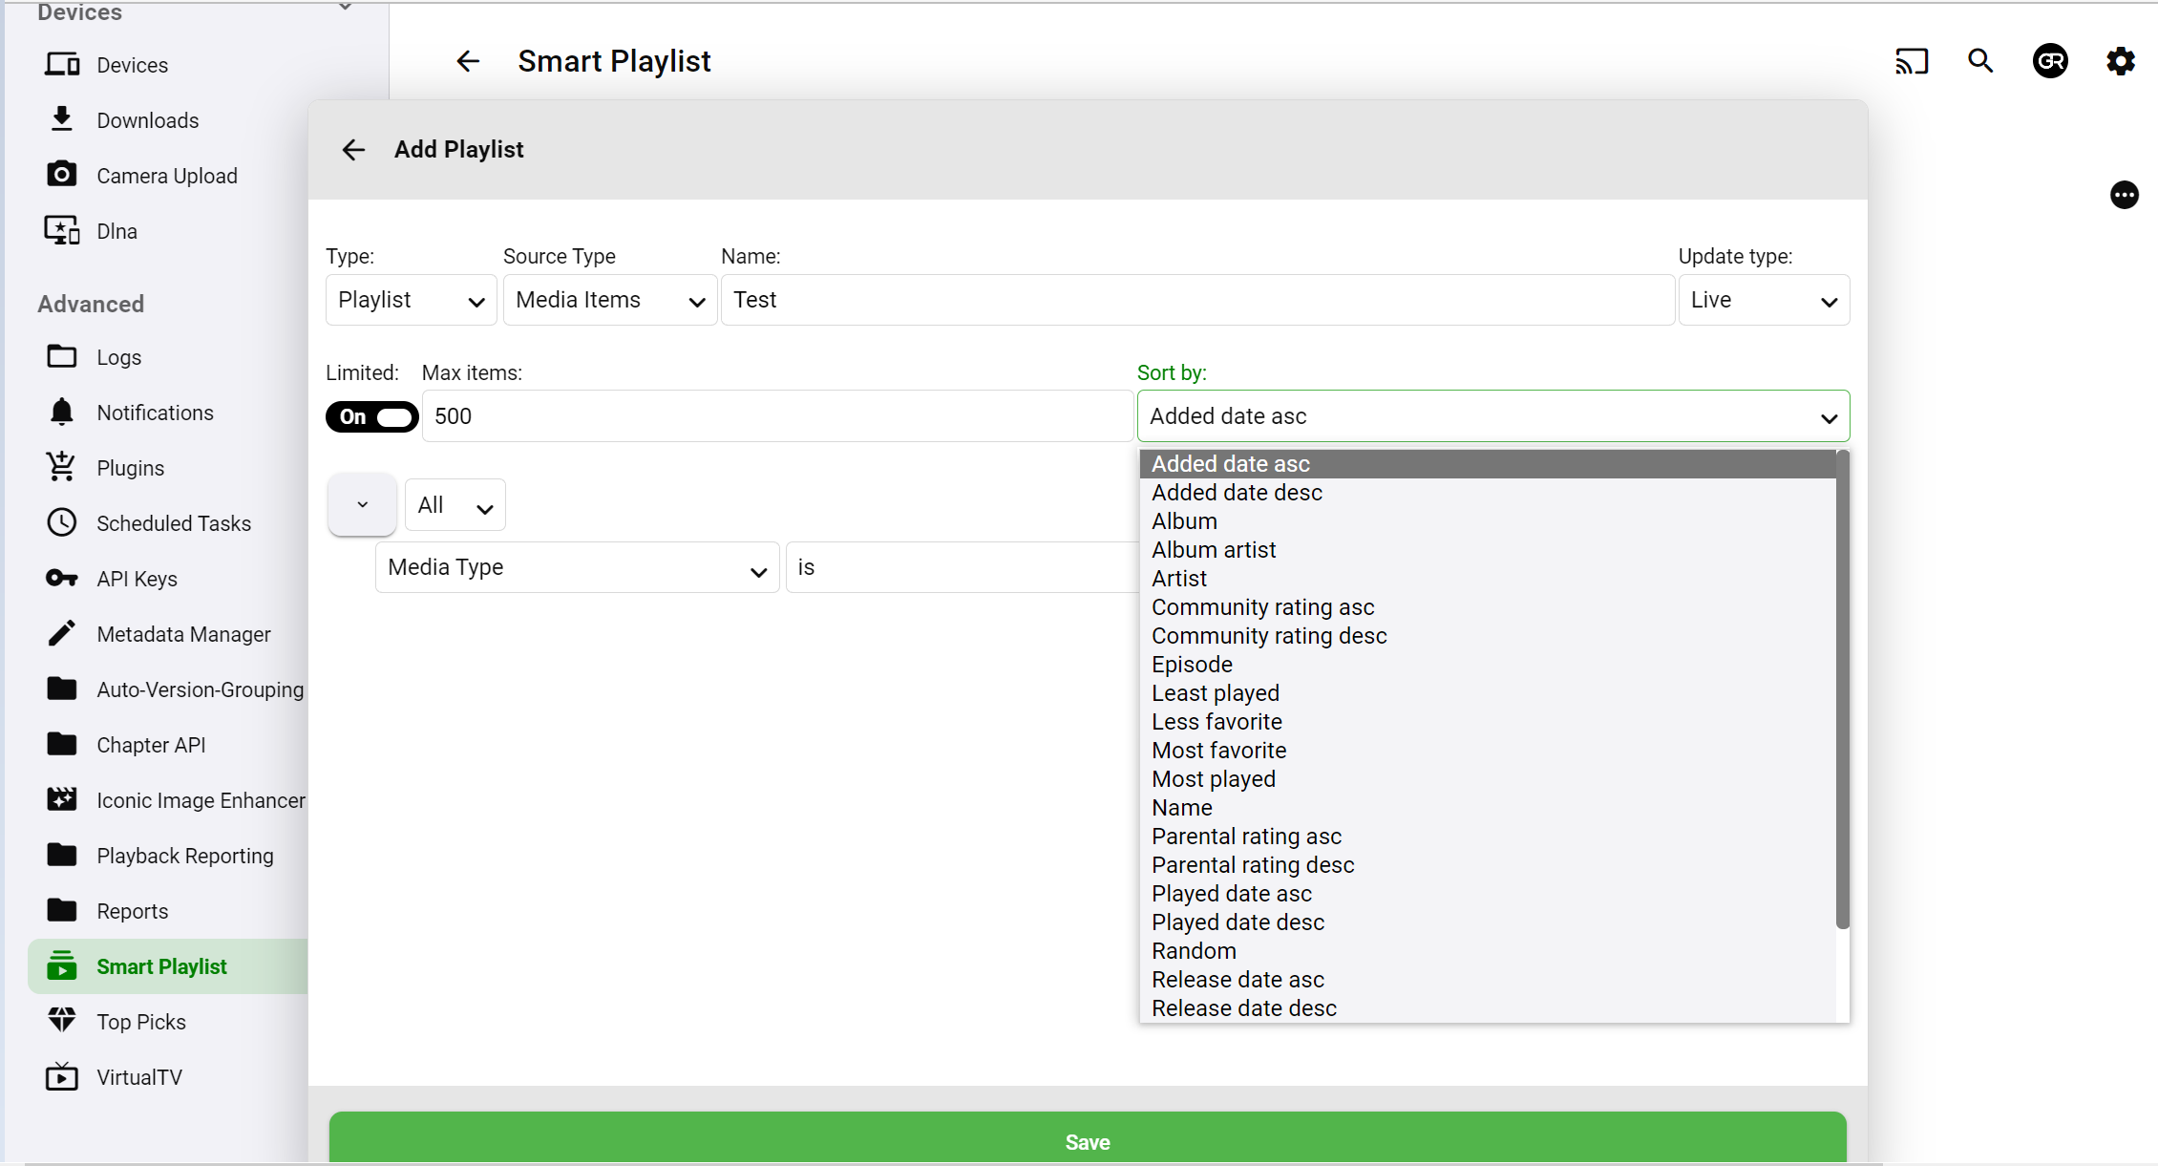Click back arrow next to Add Playlist
Screen dimensions: 2158x1166
point(353,150)
